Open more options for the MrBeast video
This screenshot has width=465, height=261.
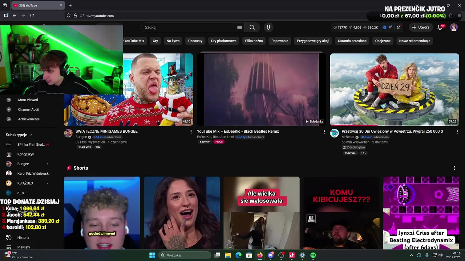(457, 132)
